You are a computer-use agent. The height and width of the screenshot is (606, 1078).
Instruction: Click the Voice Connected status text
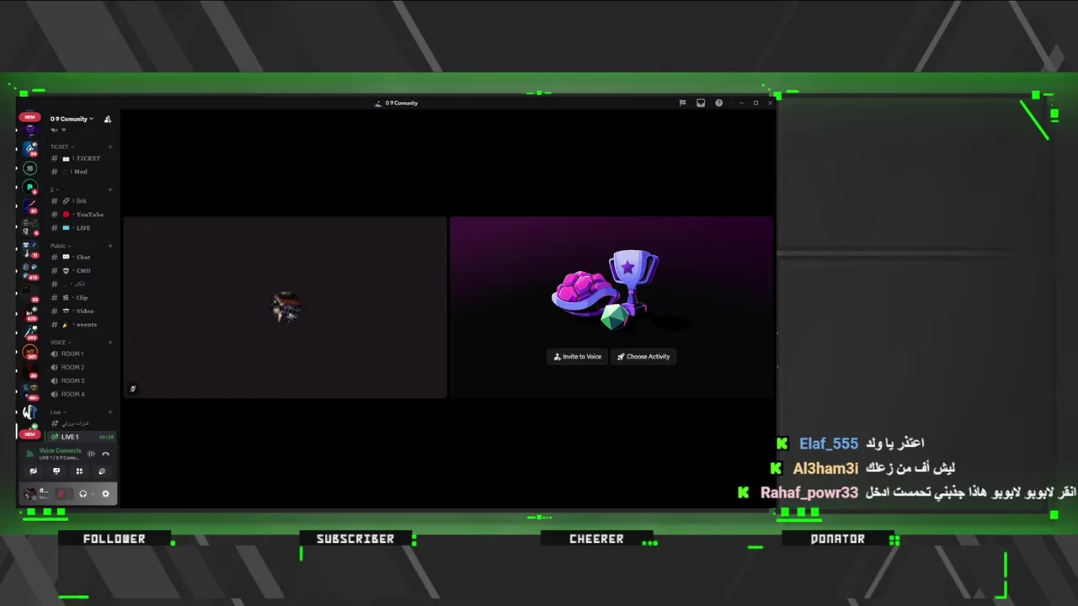[60, 450]
